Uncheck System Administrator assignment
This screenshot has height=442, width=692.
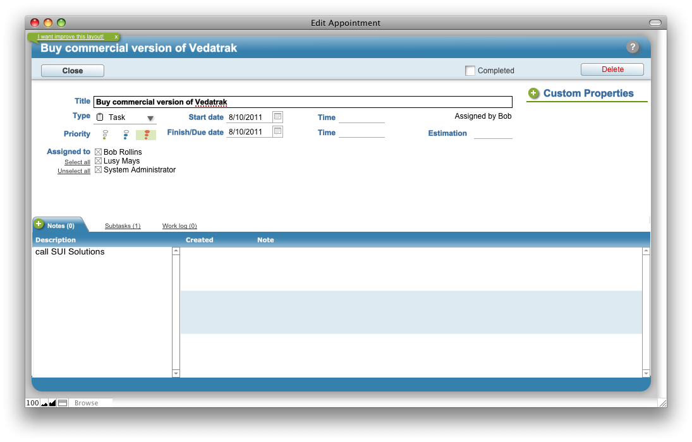99,170
